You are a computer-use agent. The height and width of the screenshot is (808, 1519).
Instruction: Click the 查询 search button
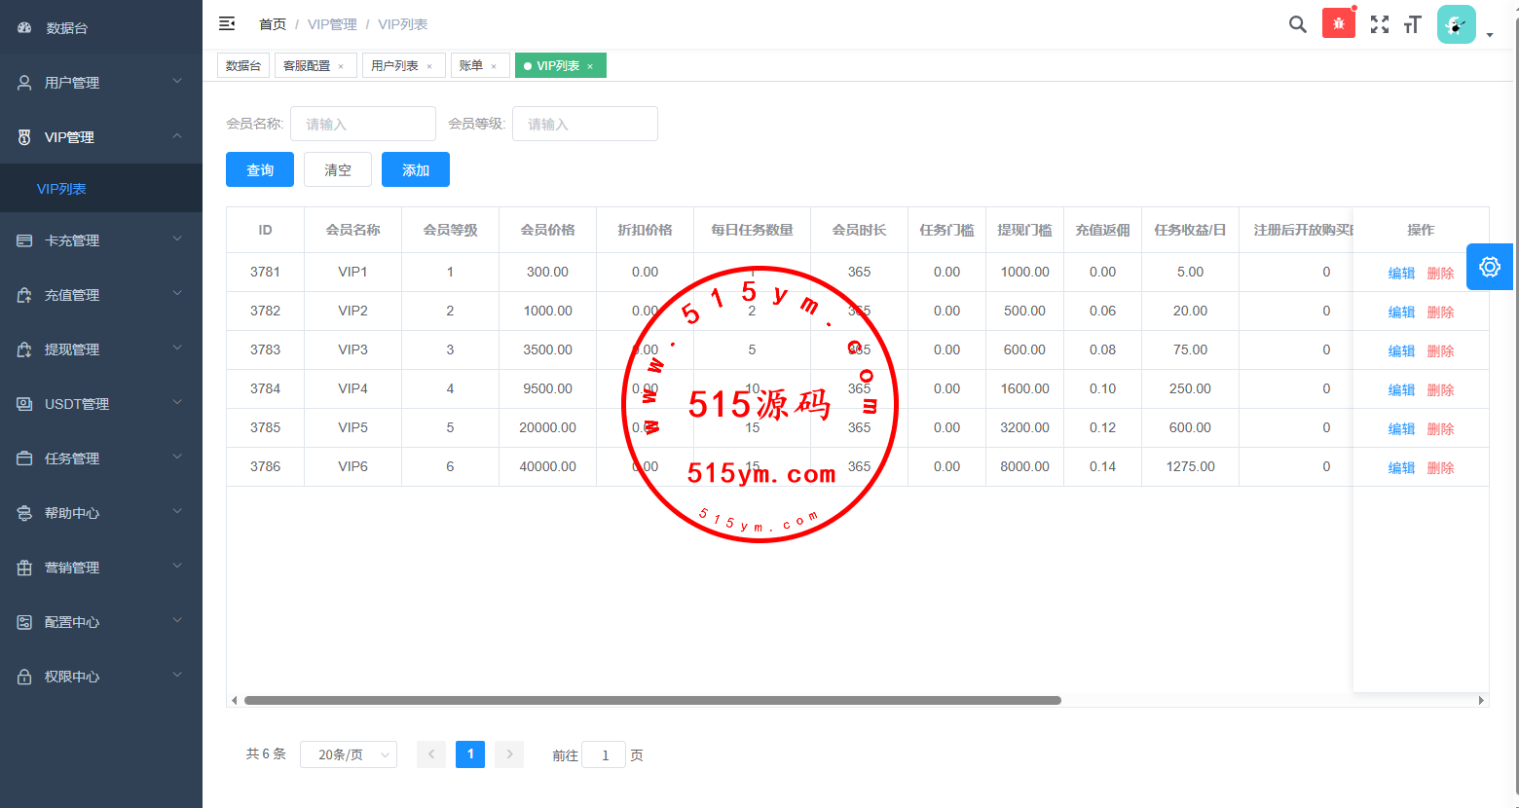[x=260, y=169]
